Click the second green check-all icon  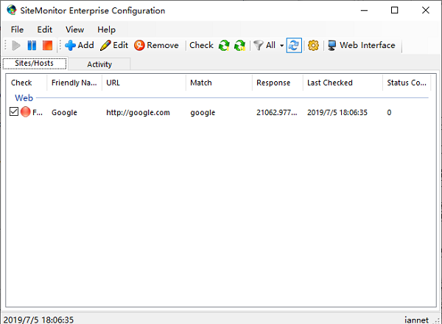pyautogui.click(x=240, y=45)
